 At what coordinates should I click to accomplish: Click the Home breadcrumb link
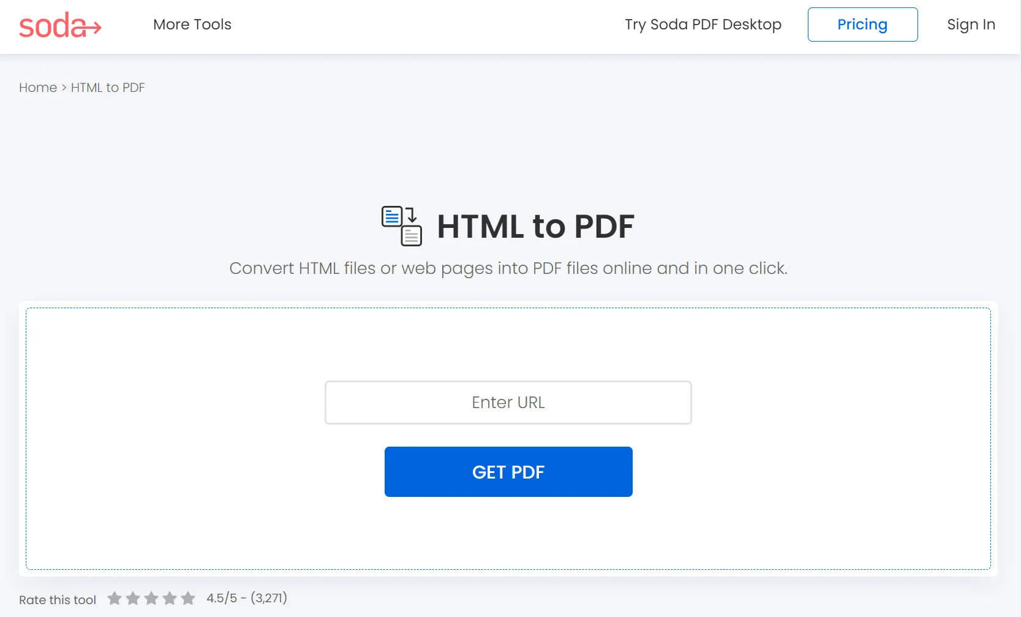click(x=37, y=88)
